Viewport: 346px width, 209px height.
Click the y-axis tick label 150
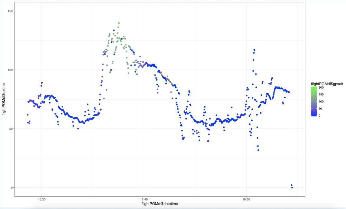pyautogui.click(x=10, y=11)
